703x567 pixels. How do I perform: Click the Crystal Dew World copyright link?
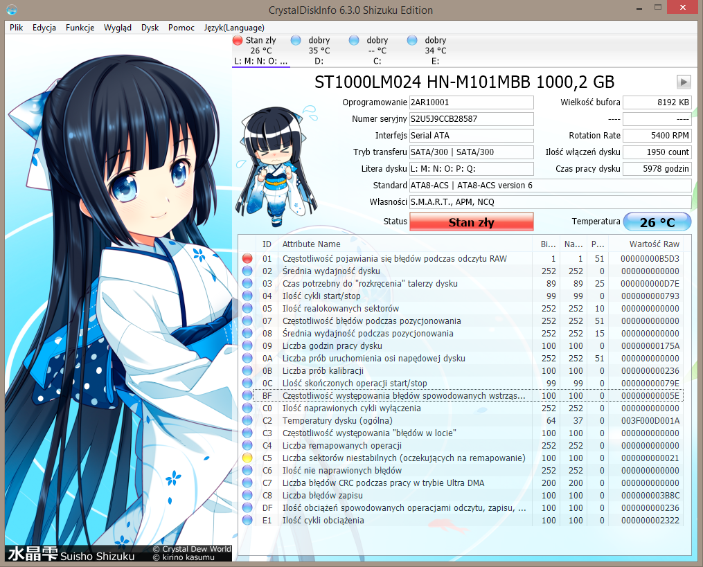pos(192,549)
